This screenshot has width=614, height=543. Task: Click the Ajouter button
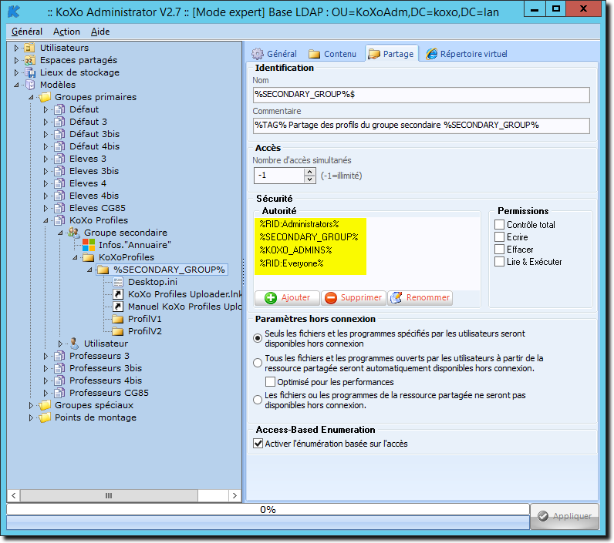[x=287, y=298]
